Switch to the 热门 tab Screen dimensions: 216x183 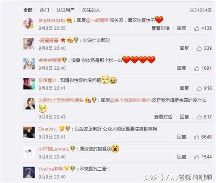(44, 10)
